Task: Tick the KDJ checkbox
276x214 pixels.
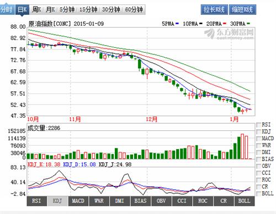Action: pyautogui.click(x=258, y=131)
